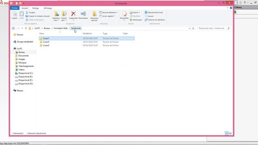Select Couper in the clipboard group
The image size is (258, 145).
[x=31, y=12]
